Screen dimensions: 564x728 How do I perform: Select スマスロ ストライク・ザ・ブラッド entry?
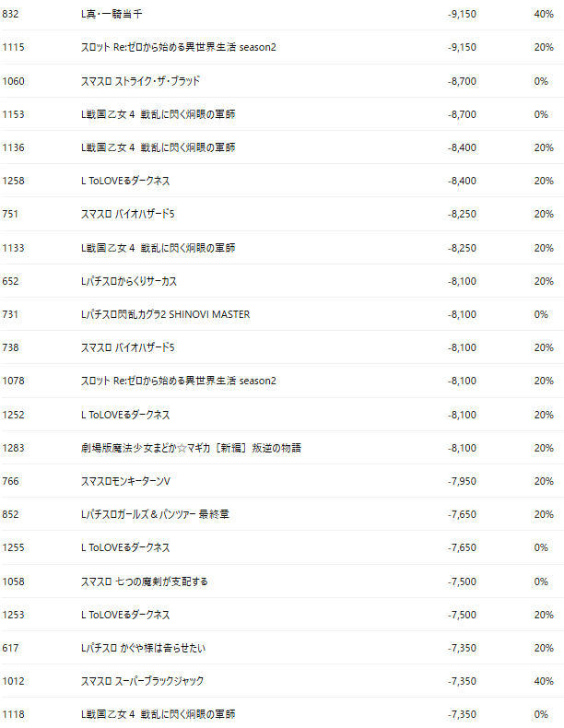[x=141, y=81]
